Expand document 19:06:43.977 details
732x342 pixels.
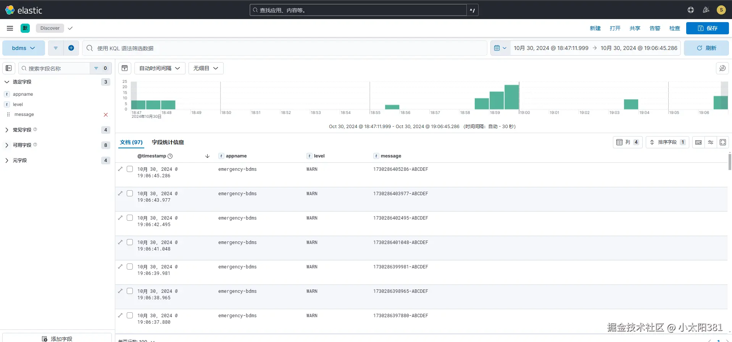point(120,193)
